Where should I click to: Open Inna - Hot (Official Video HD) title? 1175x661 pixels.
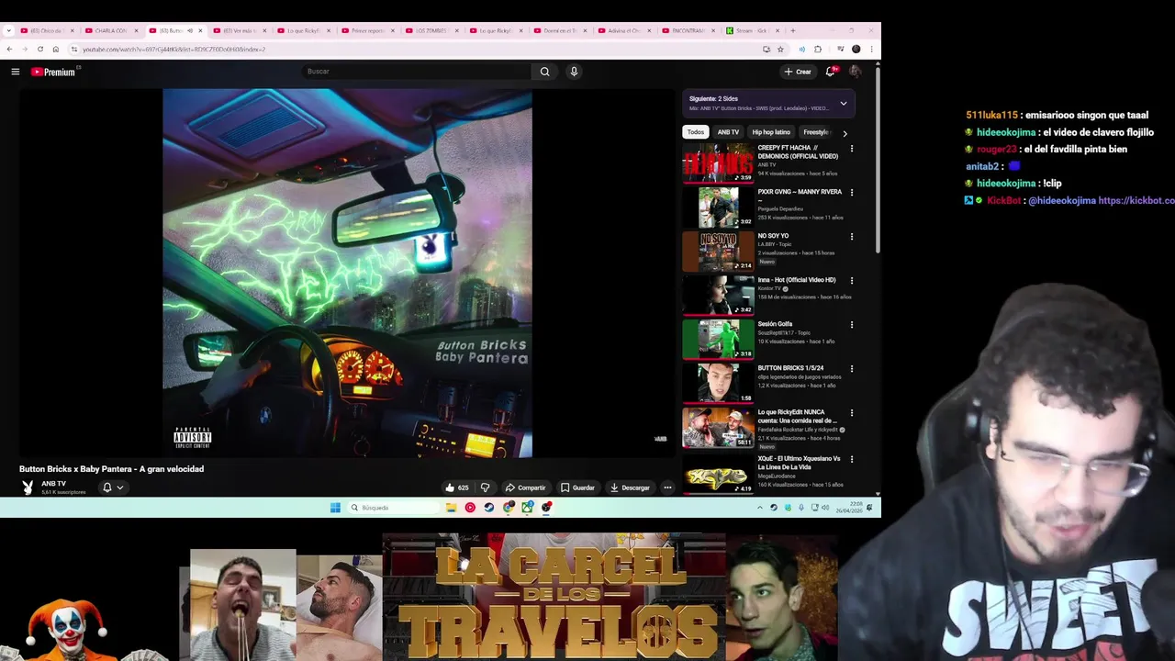pyautogui.click(x=797, y=280)
